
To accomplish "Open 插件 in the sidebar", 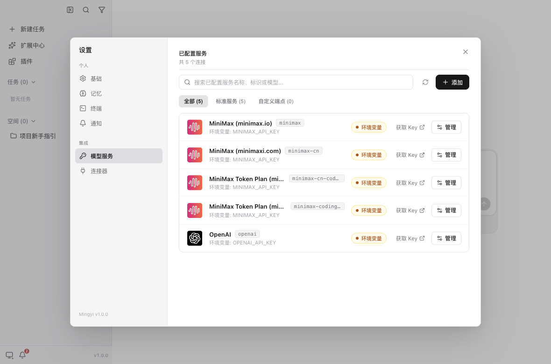I will pos(21,62).
